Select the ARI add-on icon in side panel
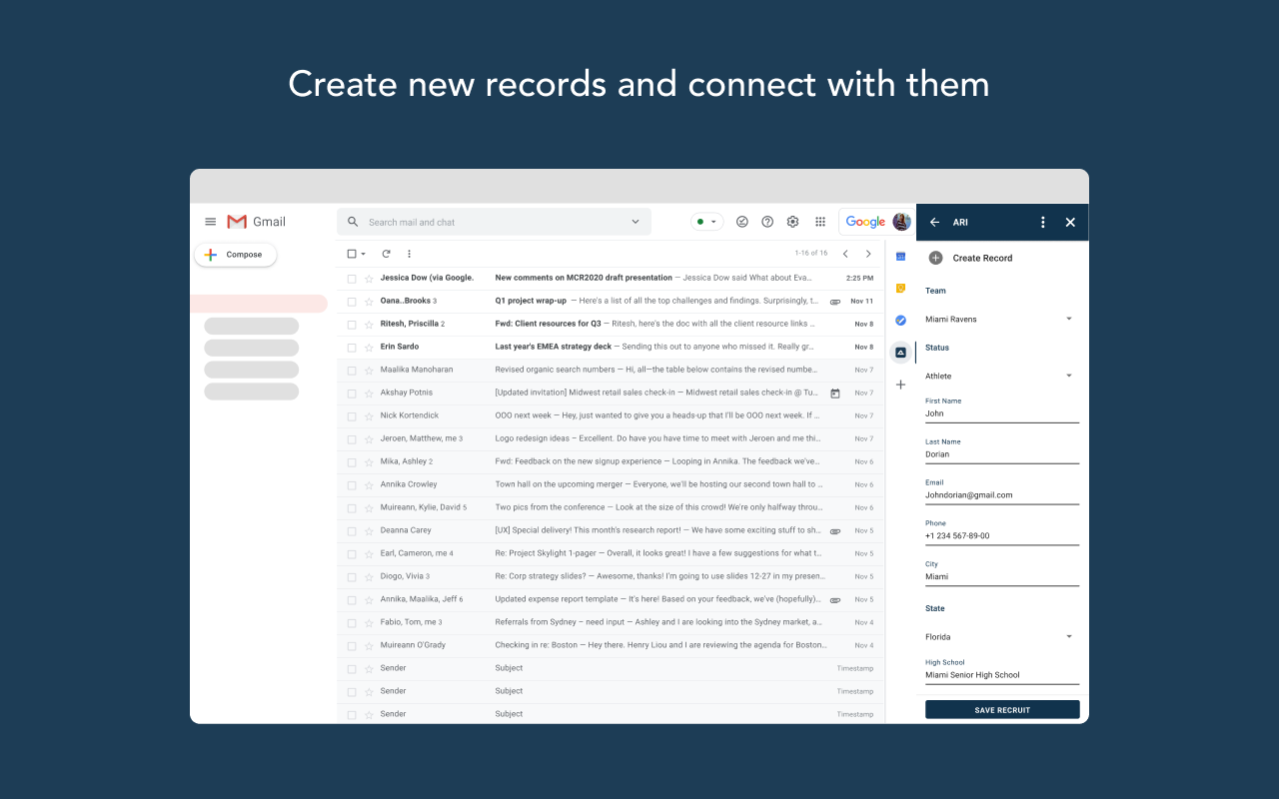This screenshot has width=1279, height=799. [x=900, y=352]
